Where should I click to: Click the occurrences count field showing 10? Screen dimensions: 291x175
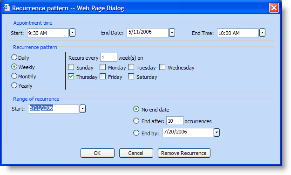point(175,121)
